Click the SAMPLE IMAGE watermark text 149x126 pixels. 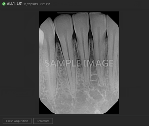(79, 63)
